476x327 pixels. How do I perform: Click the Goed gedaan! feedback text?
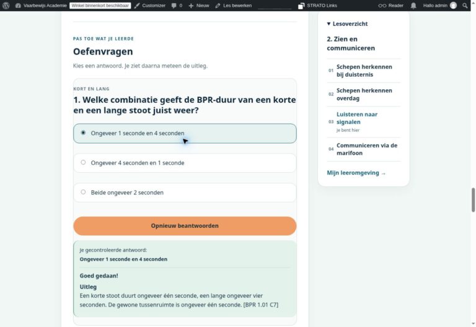click(99, 276)
